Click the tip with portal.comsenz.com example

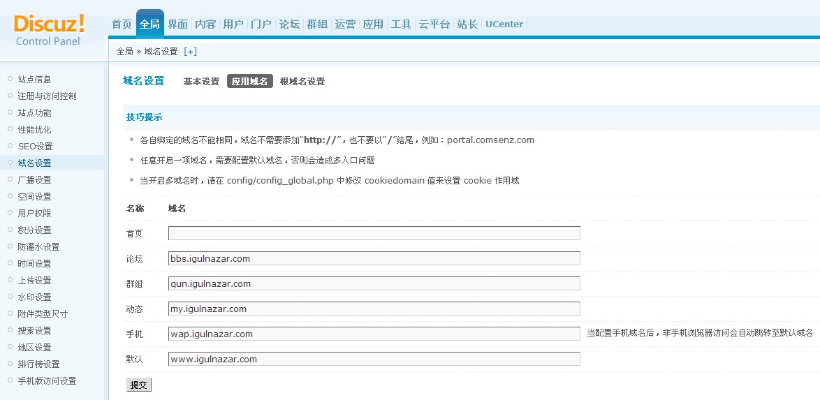[x=337, y=140]
